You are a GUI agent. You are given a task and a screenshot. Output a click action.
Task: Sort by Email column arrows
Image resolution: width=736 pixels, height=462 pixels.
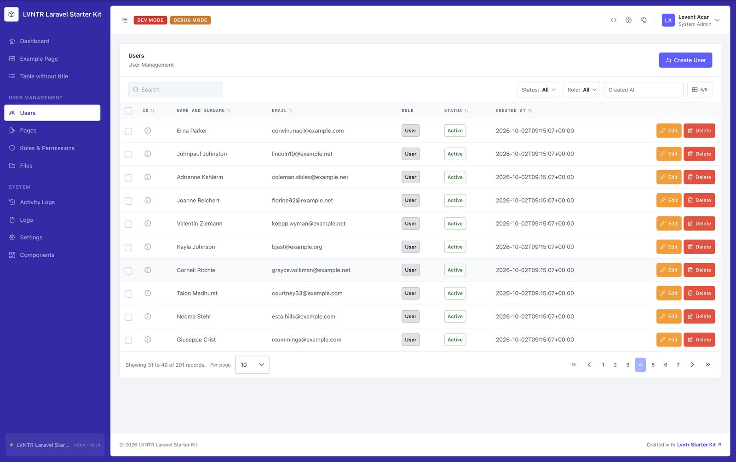[291, 111]
